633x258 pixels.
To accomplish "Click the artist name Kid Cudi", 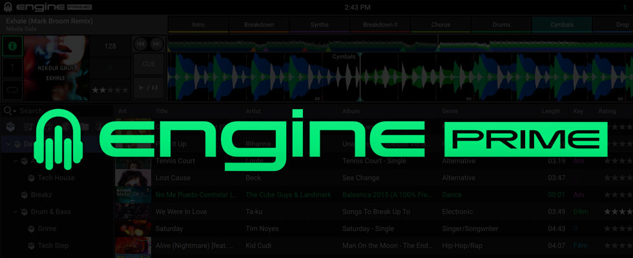I will tap(258, 246).
